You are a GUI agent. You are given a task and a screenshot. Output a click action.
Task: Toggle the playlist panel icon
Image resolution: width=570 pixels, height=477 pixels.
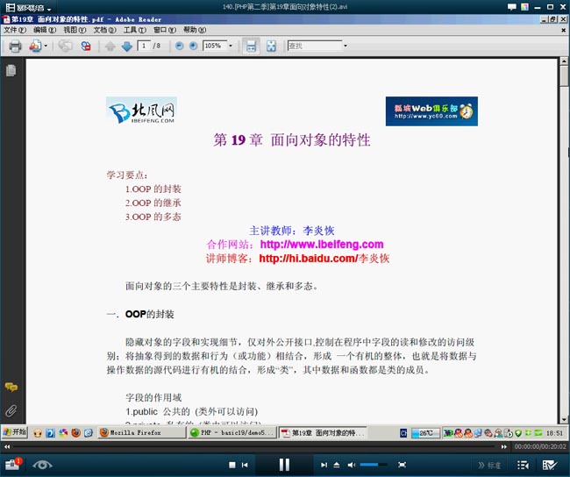(x=523, y=465)
